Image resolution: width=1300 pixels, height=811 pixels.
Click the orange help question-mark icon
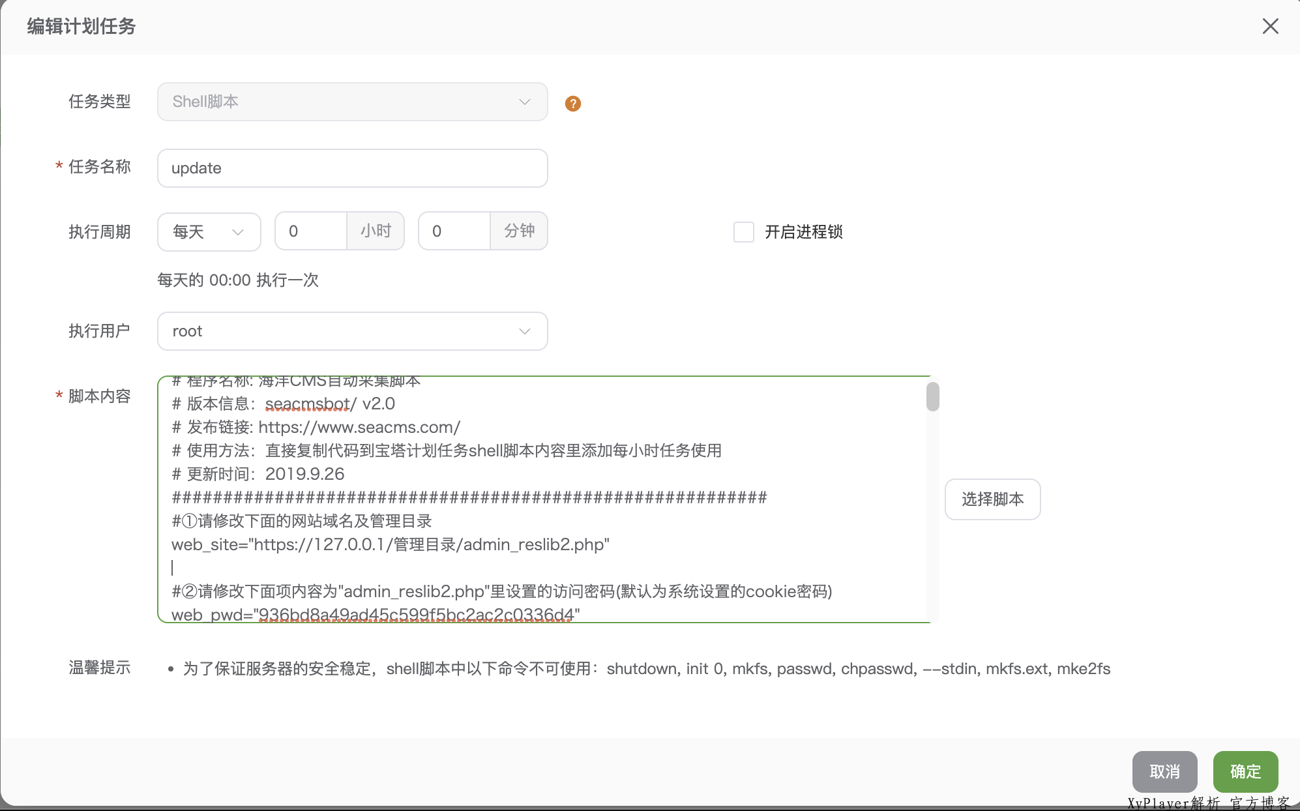pyautogui.click(x=572, y=103)
